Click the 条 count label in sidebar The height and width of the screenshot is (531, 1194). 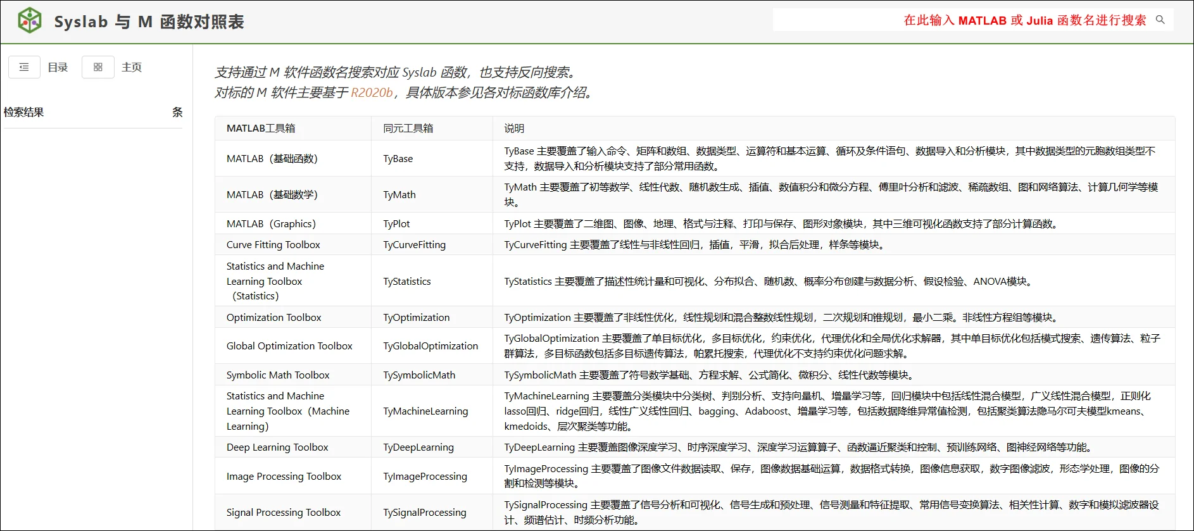coord(177,112)
